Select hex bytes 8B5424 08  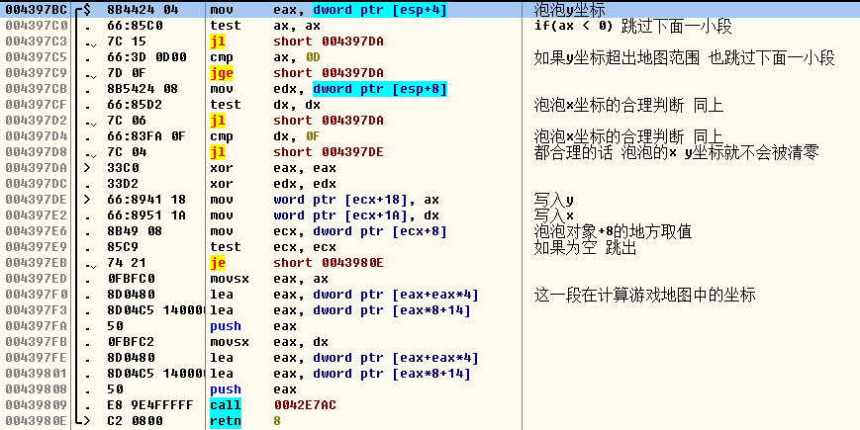pos(143,89)
